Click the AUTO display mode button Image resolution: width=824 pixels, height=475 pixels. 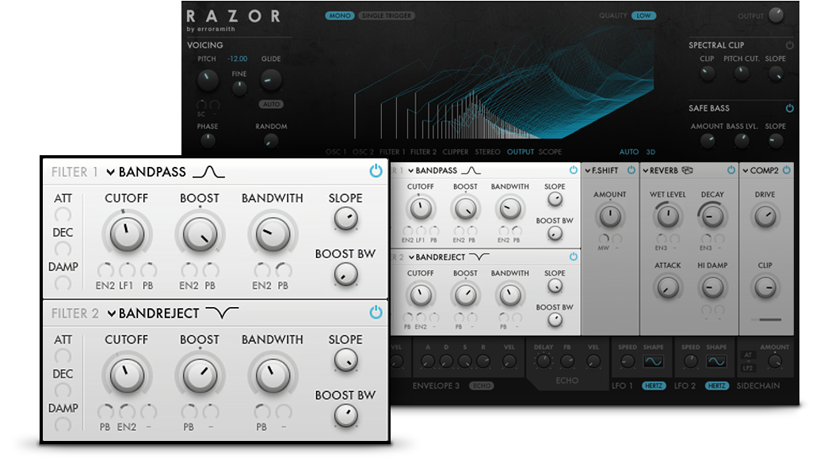(629, 152)
